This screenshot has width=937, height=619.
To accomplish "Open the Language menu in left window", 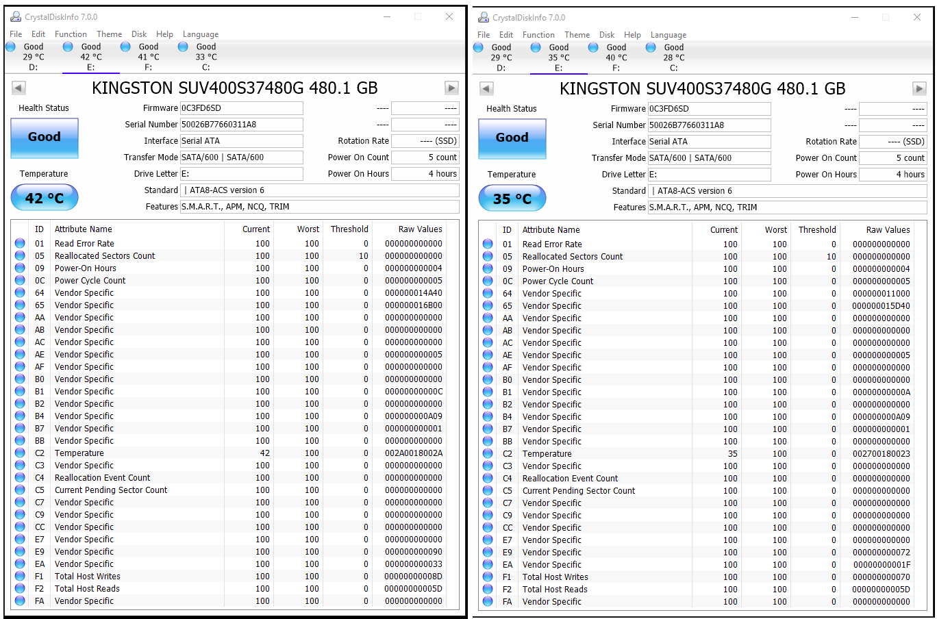I will click(201, 34).
